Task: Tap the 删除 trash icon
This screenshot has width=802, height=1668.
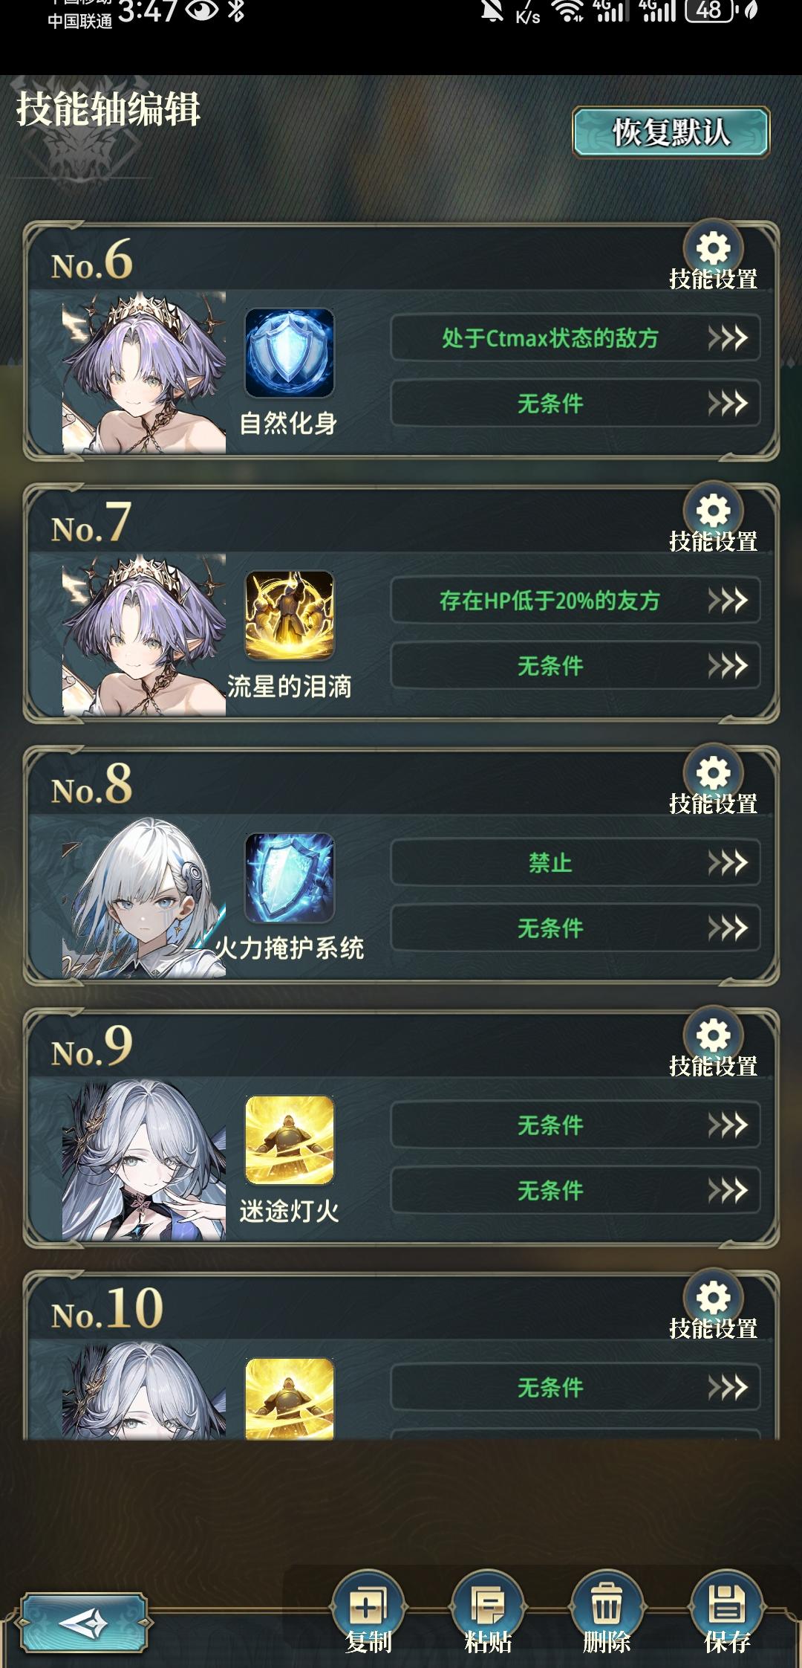Action: 607,1606
